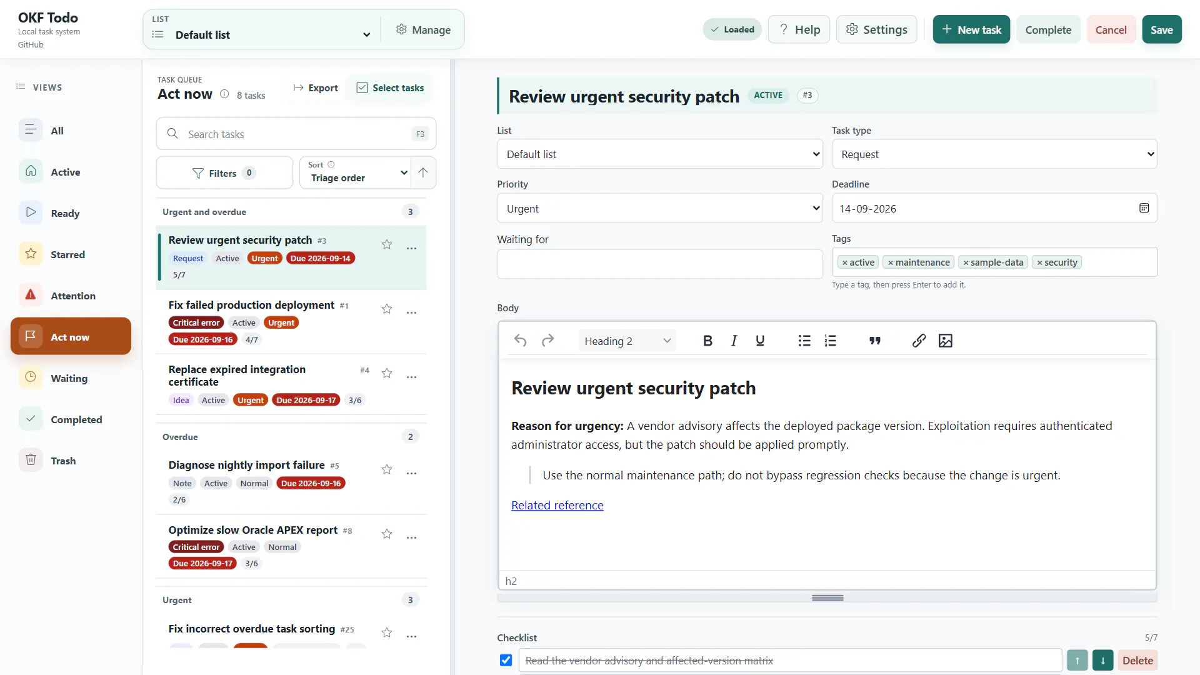Switch to the All view

(x=71, y=131)
